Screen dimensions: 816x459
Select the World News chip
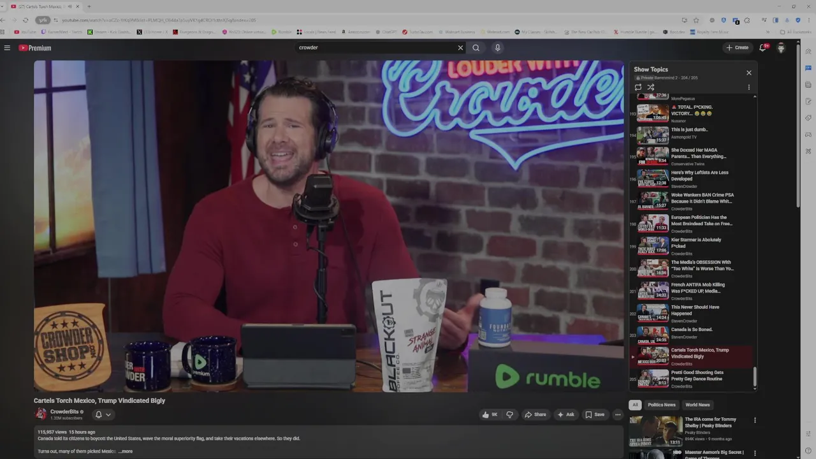(697, 405)
